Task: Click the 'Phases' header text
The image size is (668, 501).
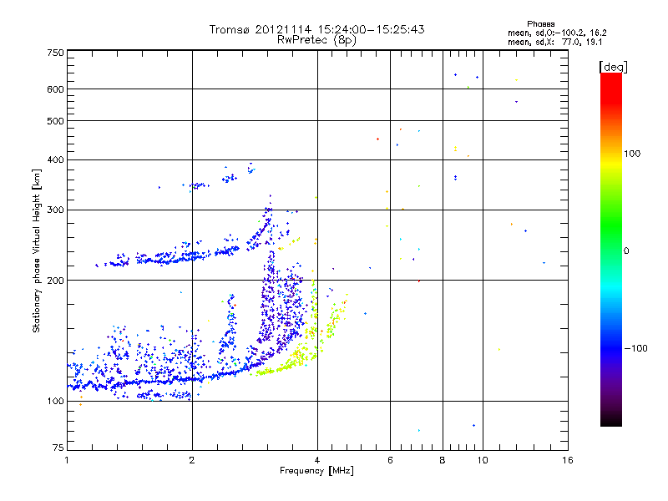Action: [540, 24]
